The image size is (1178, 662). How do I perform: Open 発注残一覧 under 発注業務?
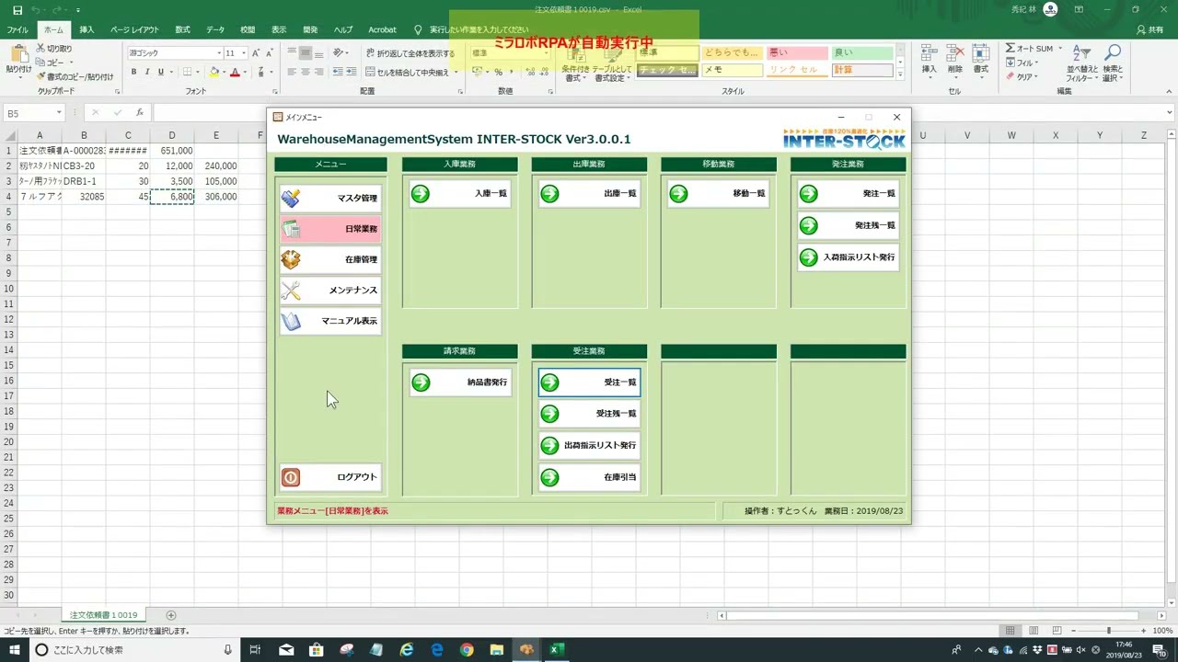(848, 225)
